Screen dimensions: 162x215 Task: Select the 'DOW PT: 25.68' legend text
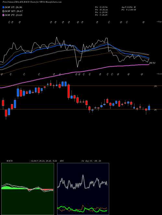point(13,15)
